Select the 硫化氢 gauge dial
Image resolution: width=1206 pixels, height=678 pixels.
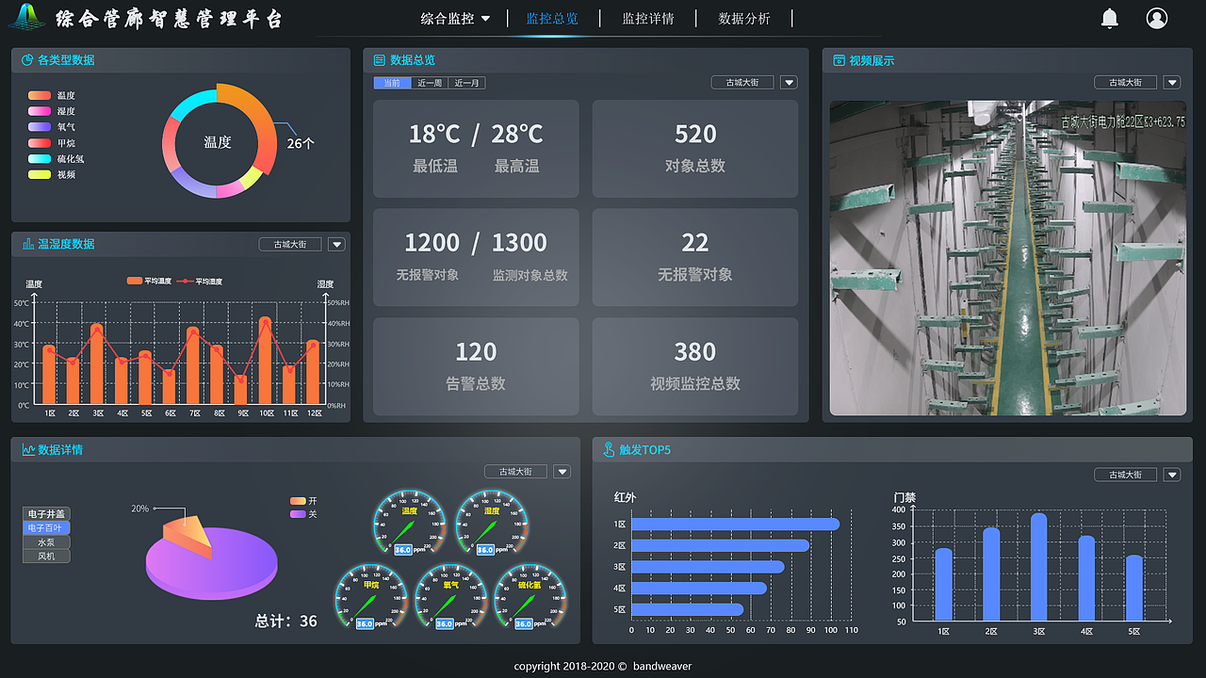pos(530,597)
